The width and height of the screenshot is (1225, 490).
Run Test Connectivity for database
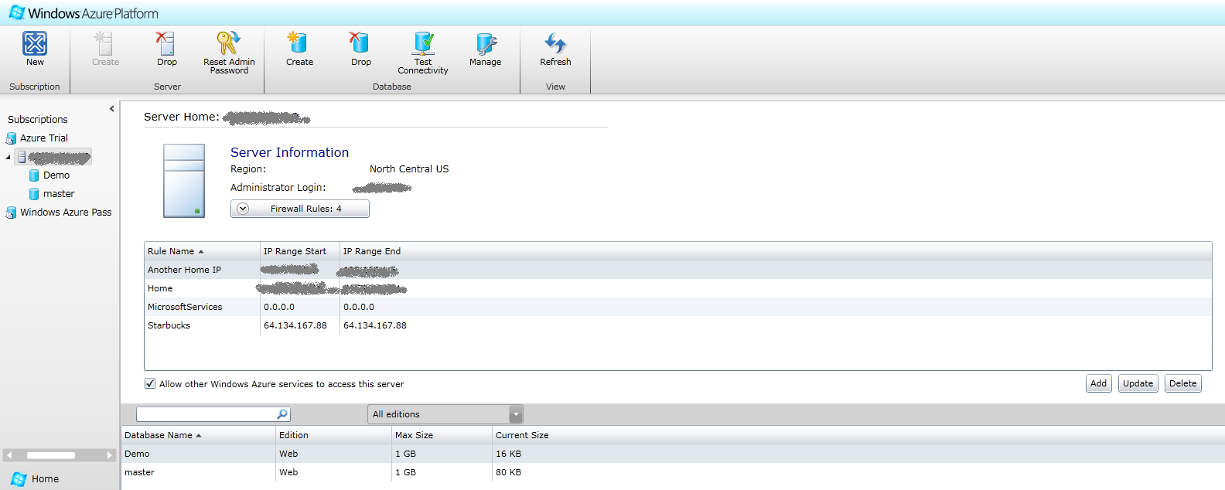(423, 45)
